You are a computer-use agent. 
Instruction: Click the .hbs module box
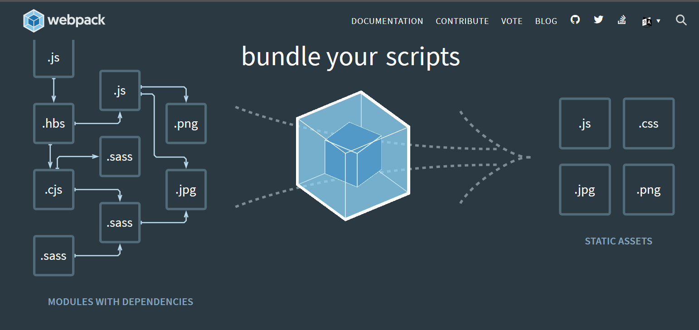click(x=53, y=124)
